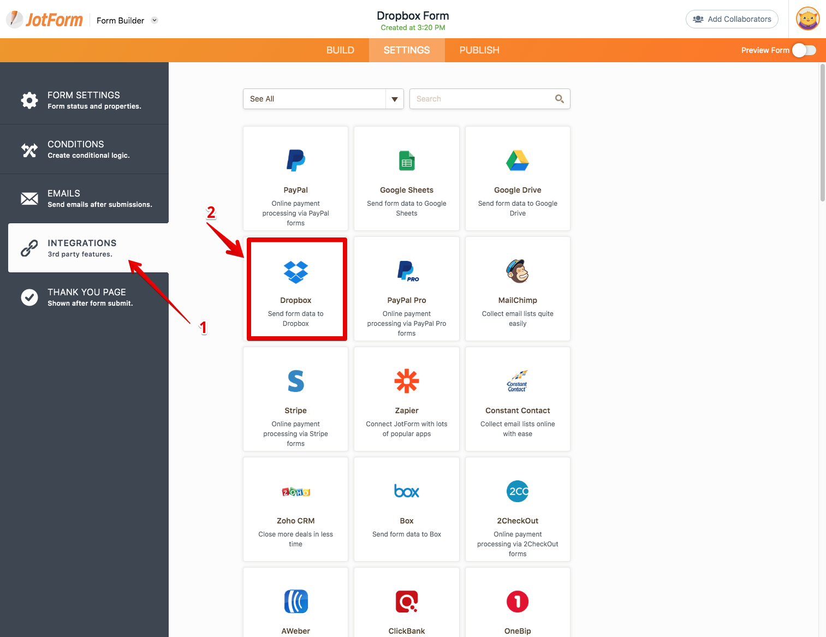This screenshot has width=826, height=637.
Task: Click the Stripe card title text
Action: point(296,410)
